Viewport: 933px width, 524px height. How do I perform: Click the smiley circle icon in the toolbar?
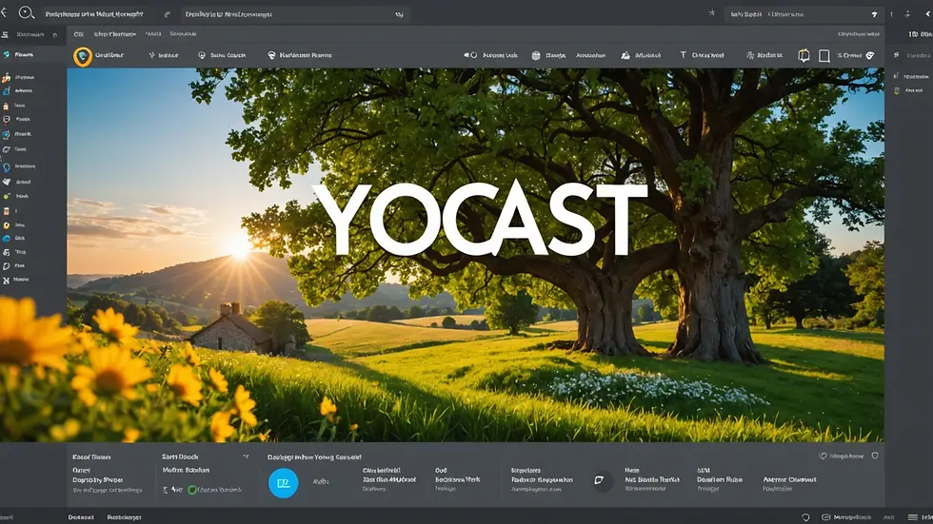point(202,55)
